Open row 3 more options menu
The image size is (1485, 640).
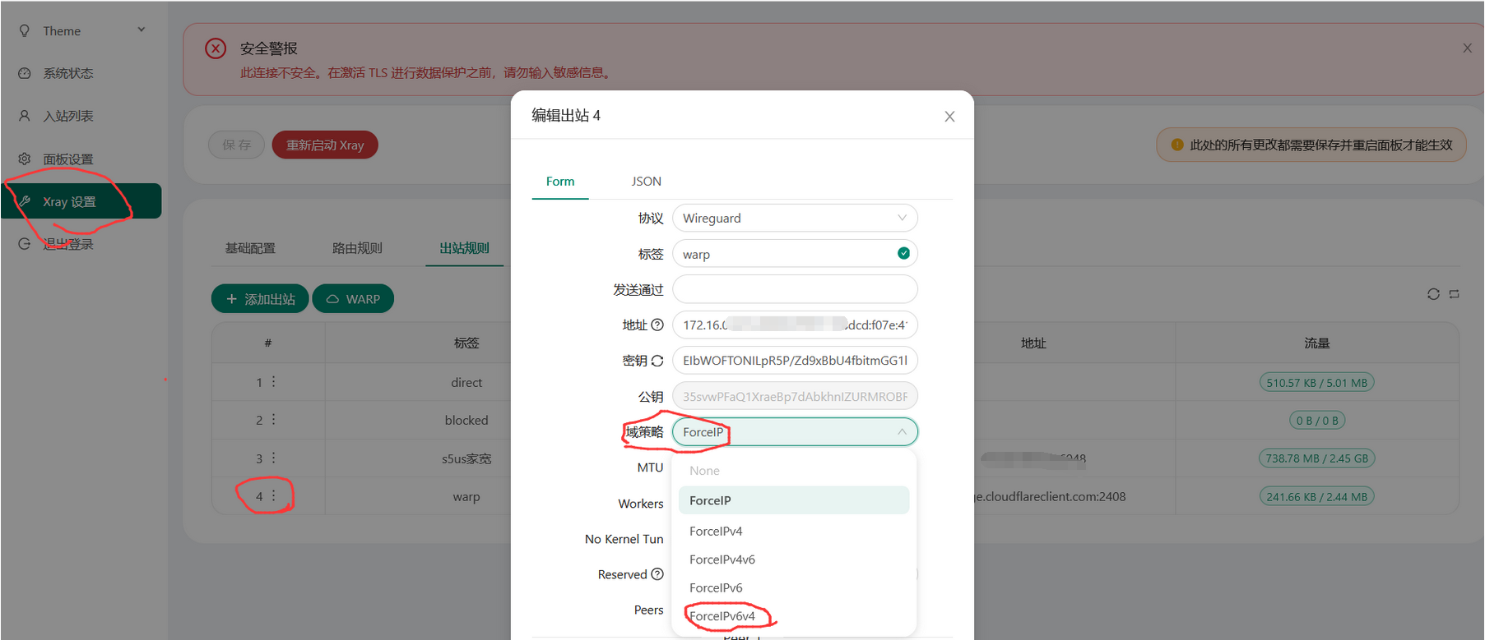click(x=274, y=458)
